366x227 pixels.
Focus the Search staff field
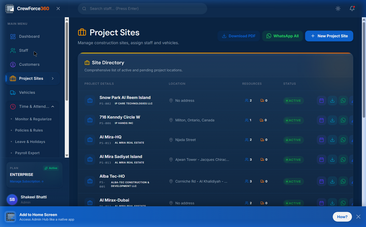[x=143, y=9]
